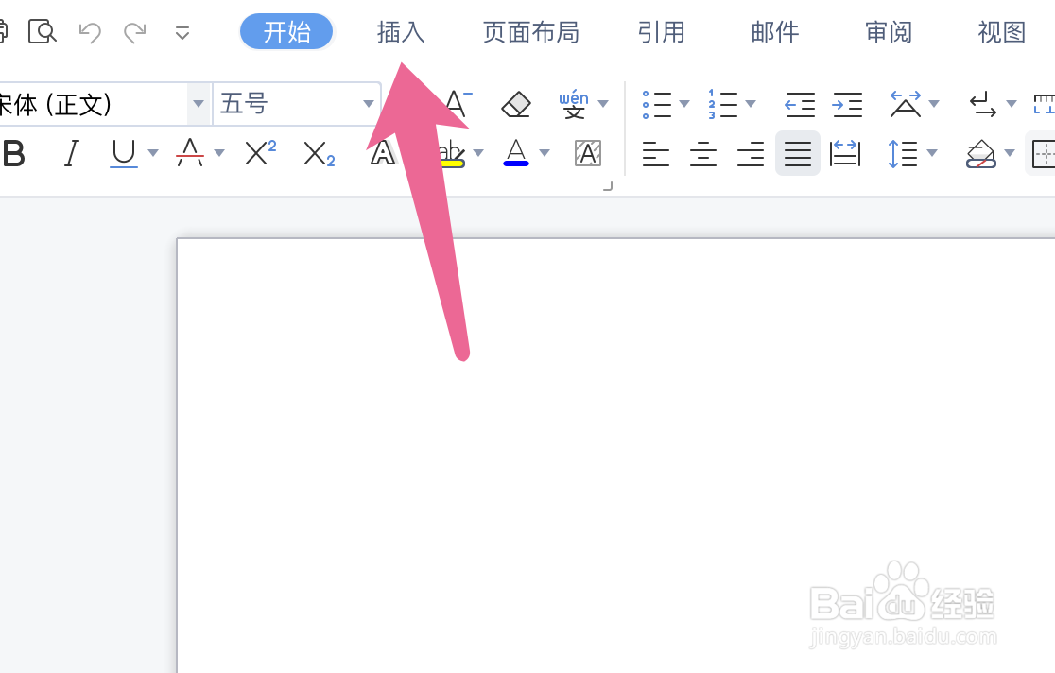The image size is (1055, 673).
Task: Open the pinyin guide tool
Action: tap(577, 104)
